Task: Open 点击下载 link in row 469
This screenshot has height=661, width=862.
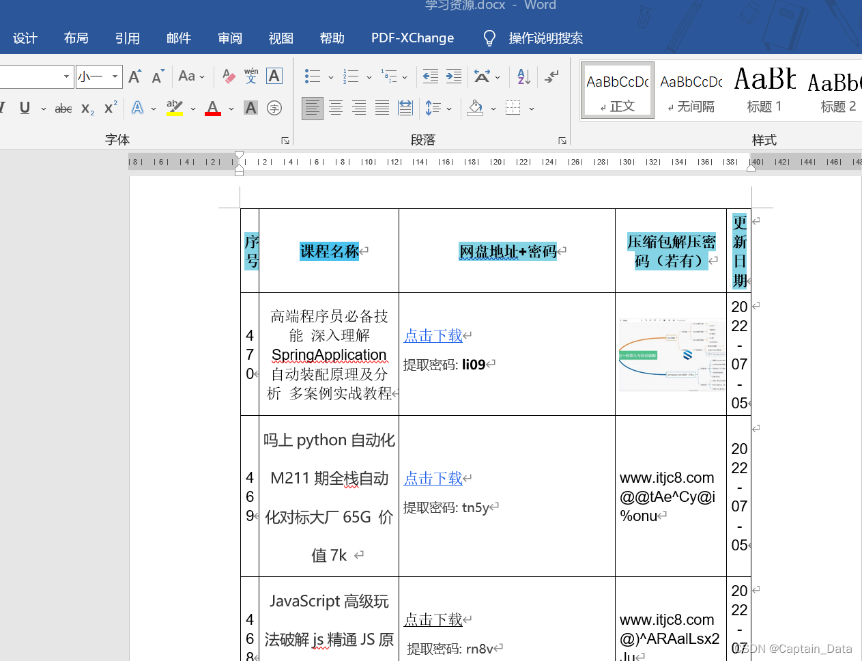Action: 433,479
